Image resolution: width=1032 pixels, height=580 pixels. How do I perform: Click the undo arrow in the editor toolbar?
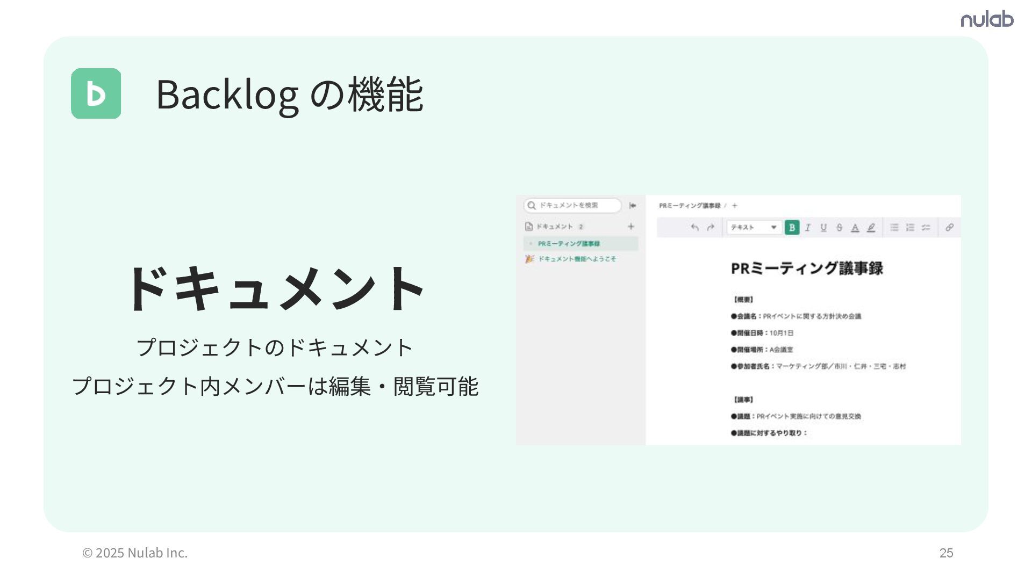point(694,227)
